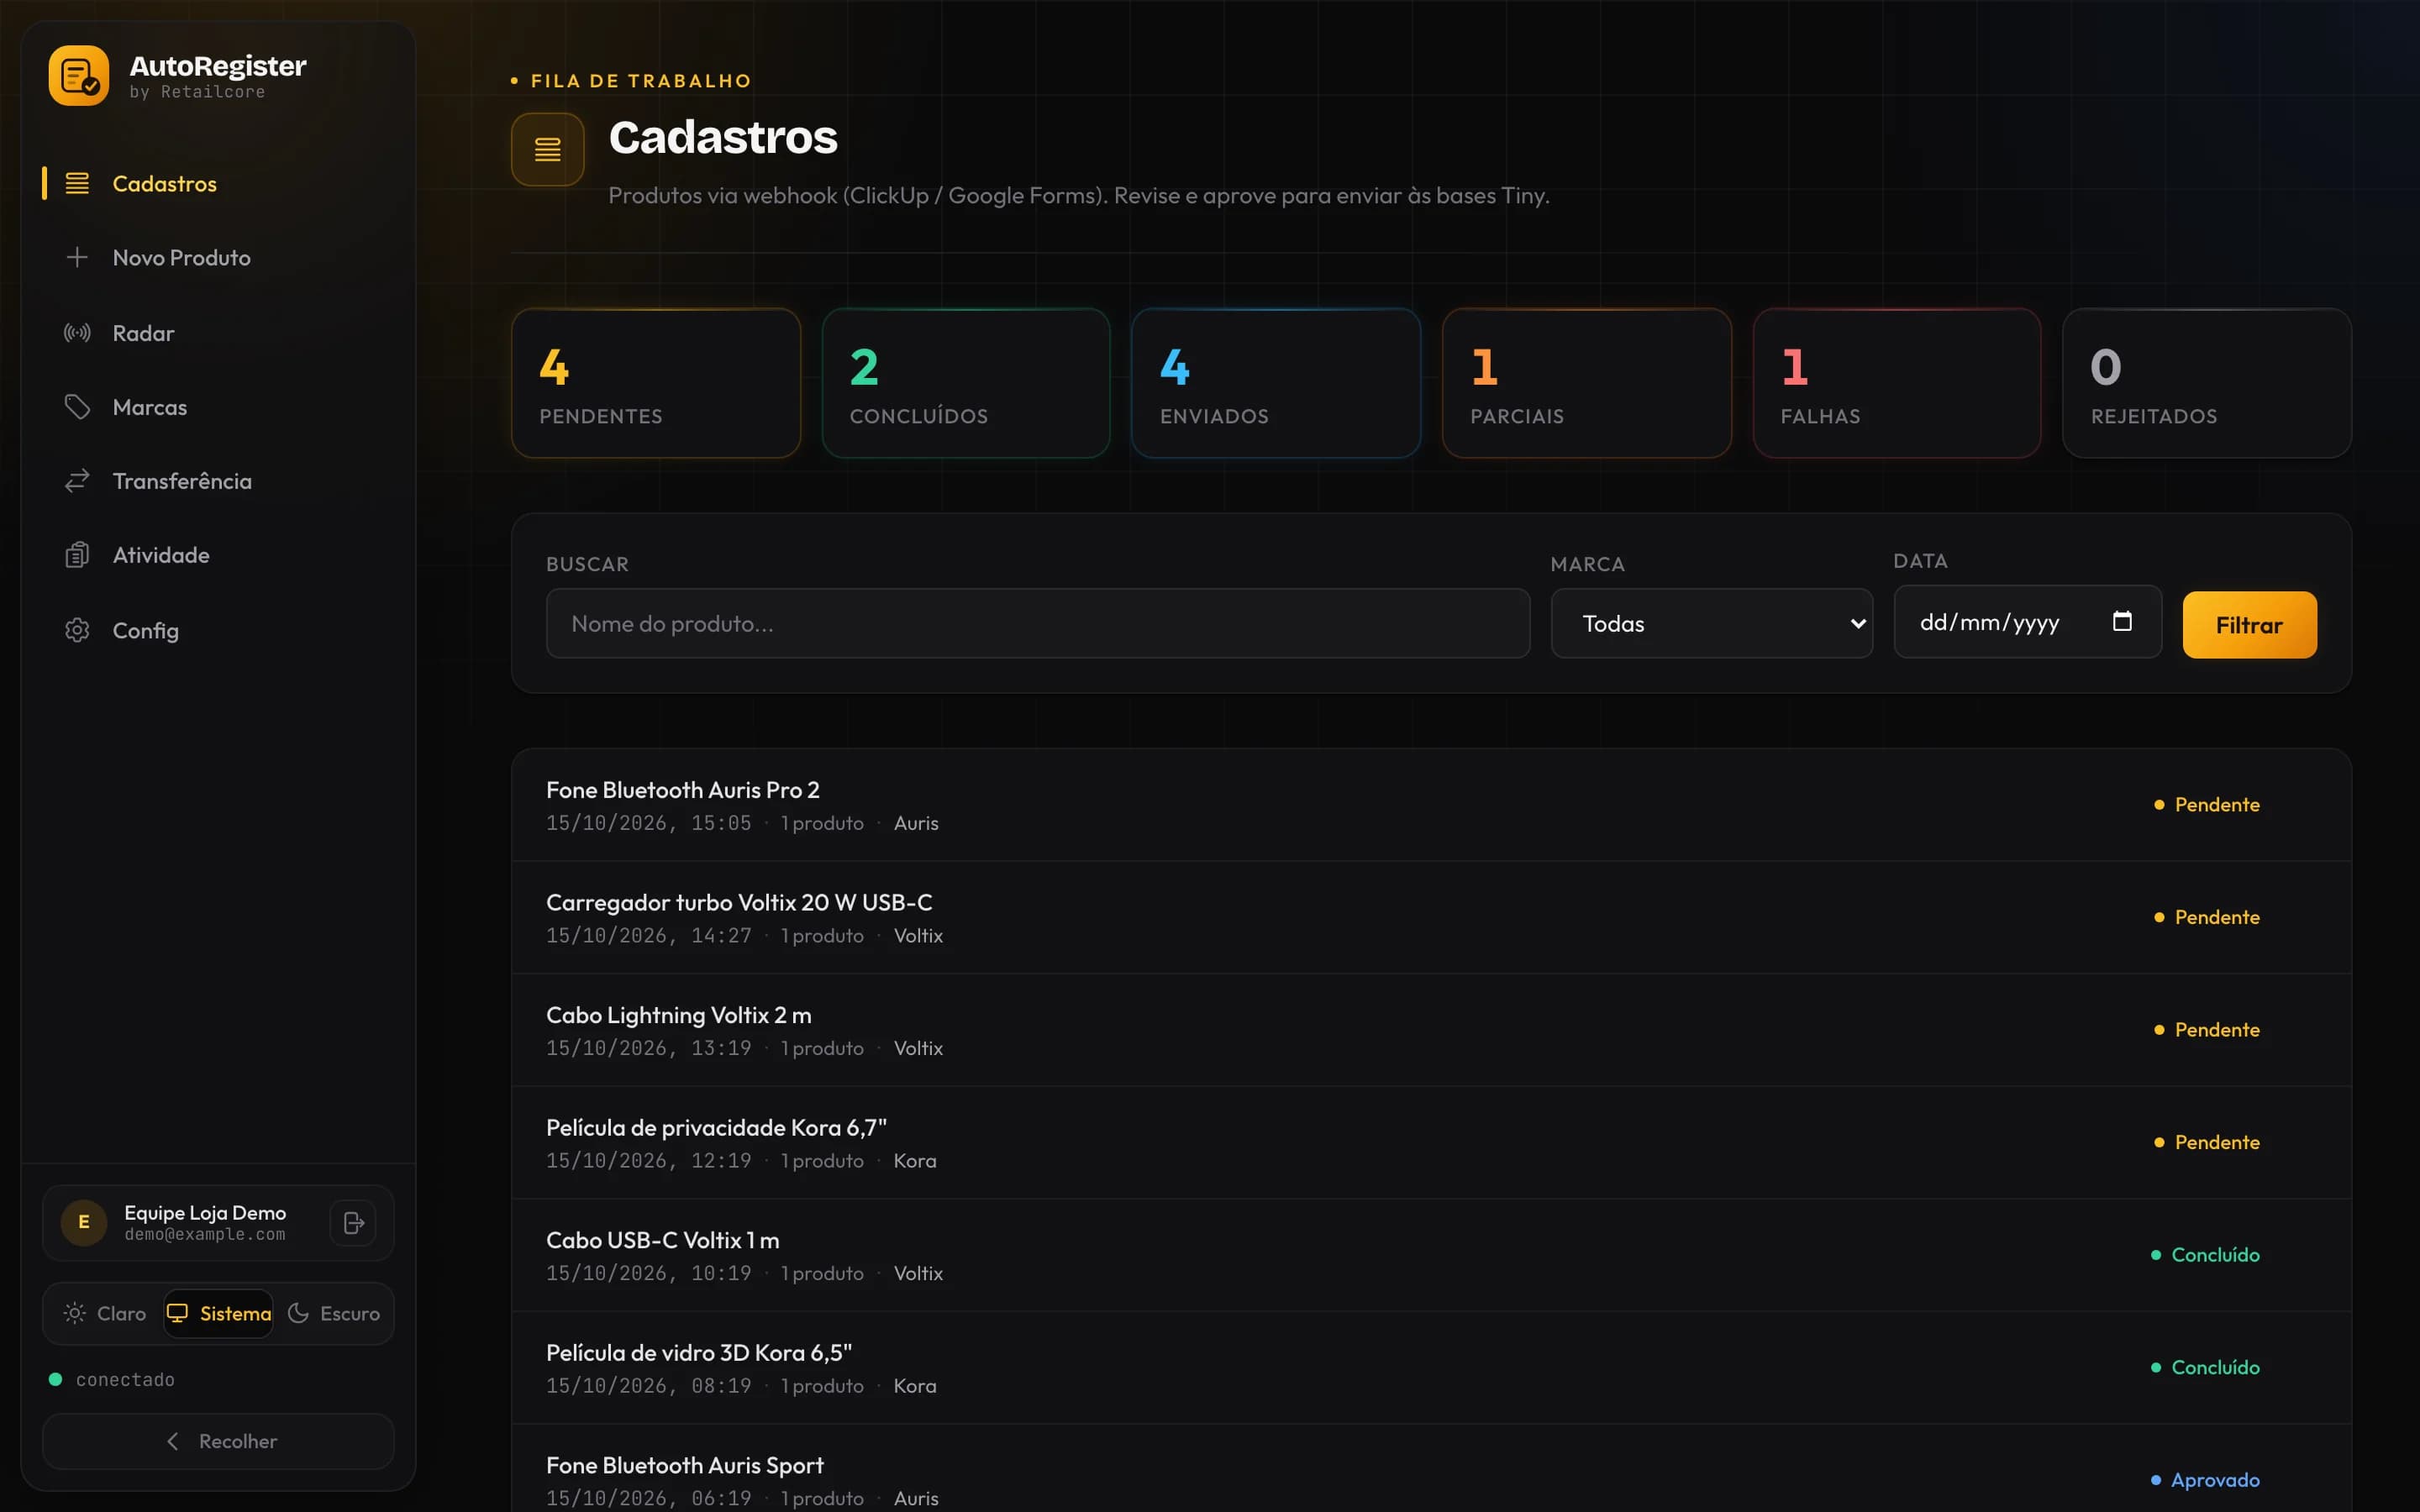The width and height of the screenshot is (2420, 1512).
Task: Open Película de privacidade Kora 6,7" row
Action: coord(1431,1143)
